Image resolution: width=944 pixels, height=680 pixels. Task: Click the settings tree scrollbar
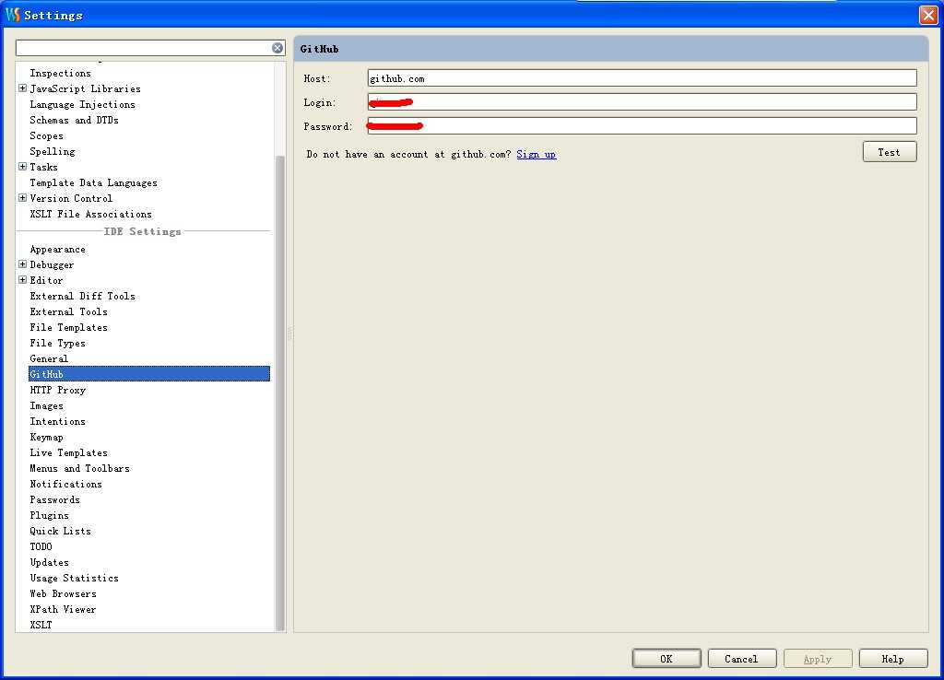[x=280, y=392]
